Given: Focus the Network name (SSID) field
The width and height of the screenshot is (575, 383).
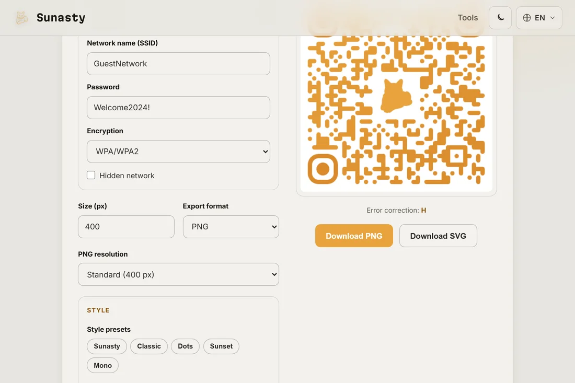Looking at the screenshot, I should click(179, 64).
